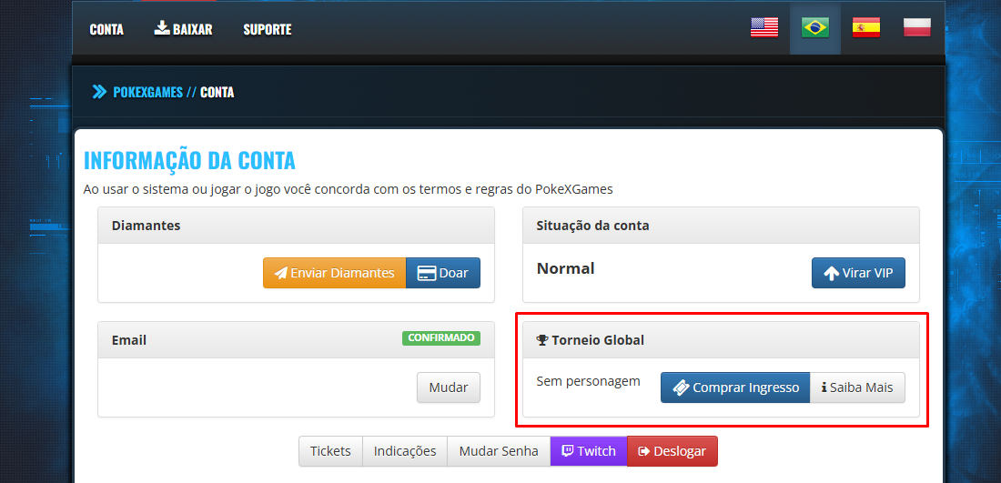Click Mudar to change email

(449, 387)
